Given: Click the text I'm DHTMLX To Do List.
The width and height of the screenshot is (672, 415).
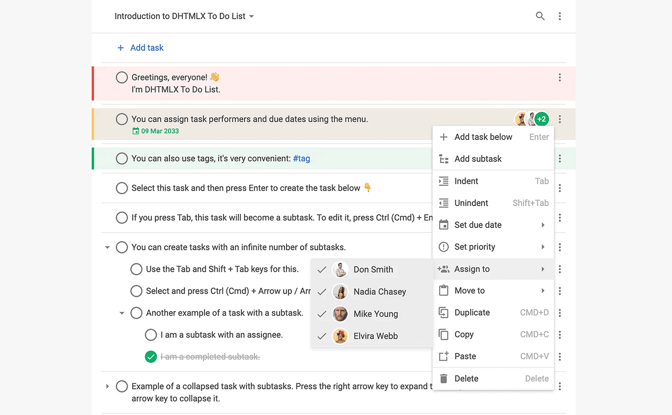Looking at the screenshot, I should pyautogui.click(x=176, y=89).
